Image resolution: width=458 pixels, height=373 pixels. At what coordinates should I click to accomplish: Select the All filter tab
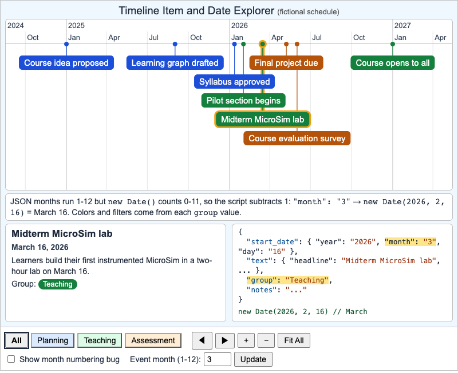pyautogui.click(x=17, y=340)
